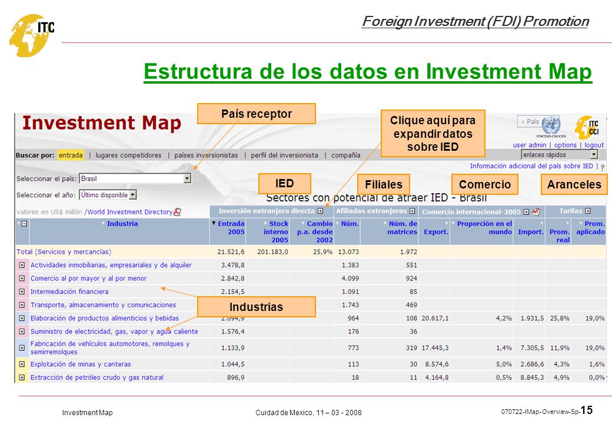Screen dimensions: 612x424
Task: Select países inversionistas search tab
Action: (x=206, y=155)
